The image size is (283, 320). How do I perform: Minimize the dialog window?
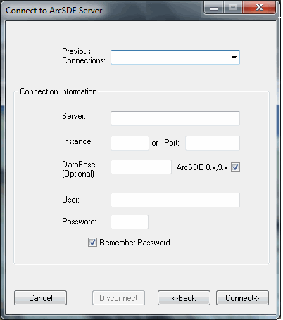(214, 8)
